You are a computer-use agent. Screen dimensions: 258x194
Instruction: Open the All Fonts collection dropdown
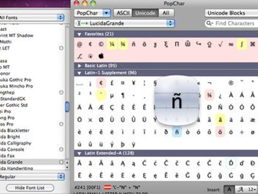[31, 18]
